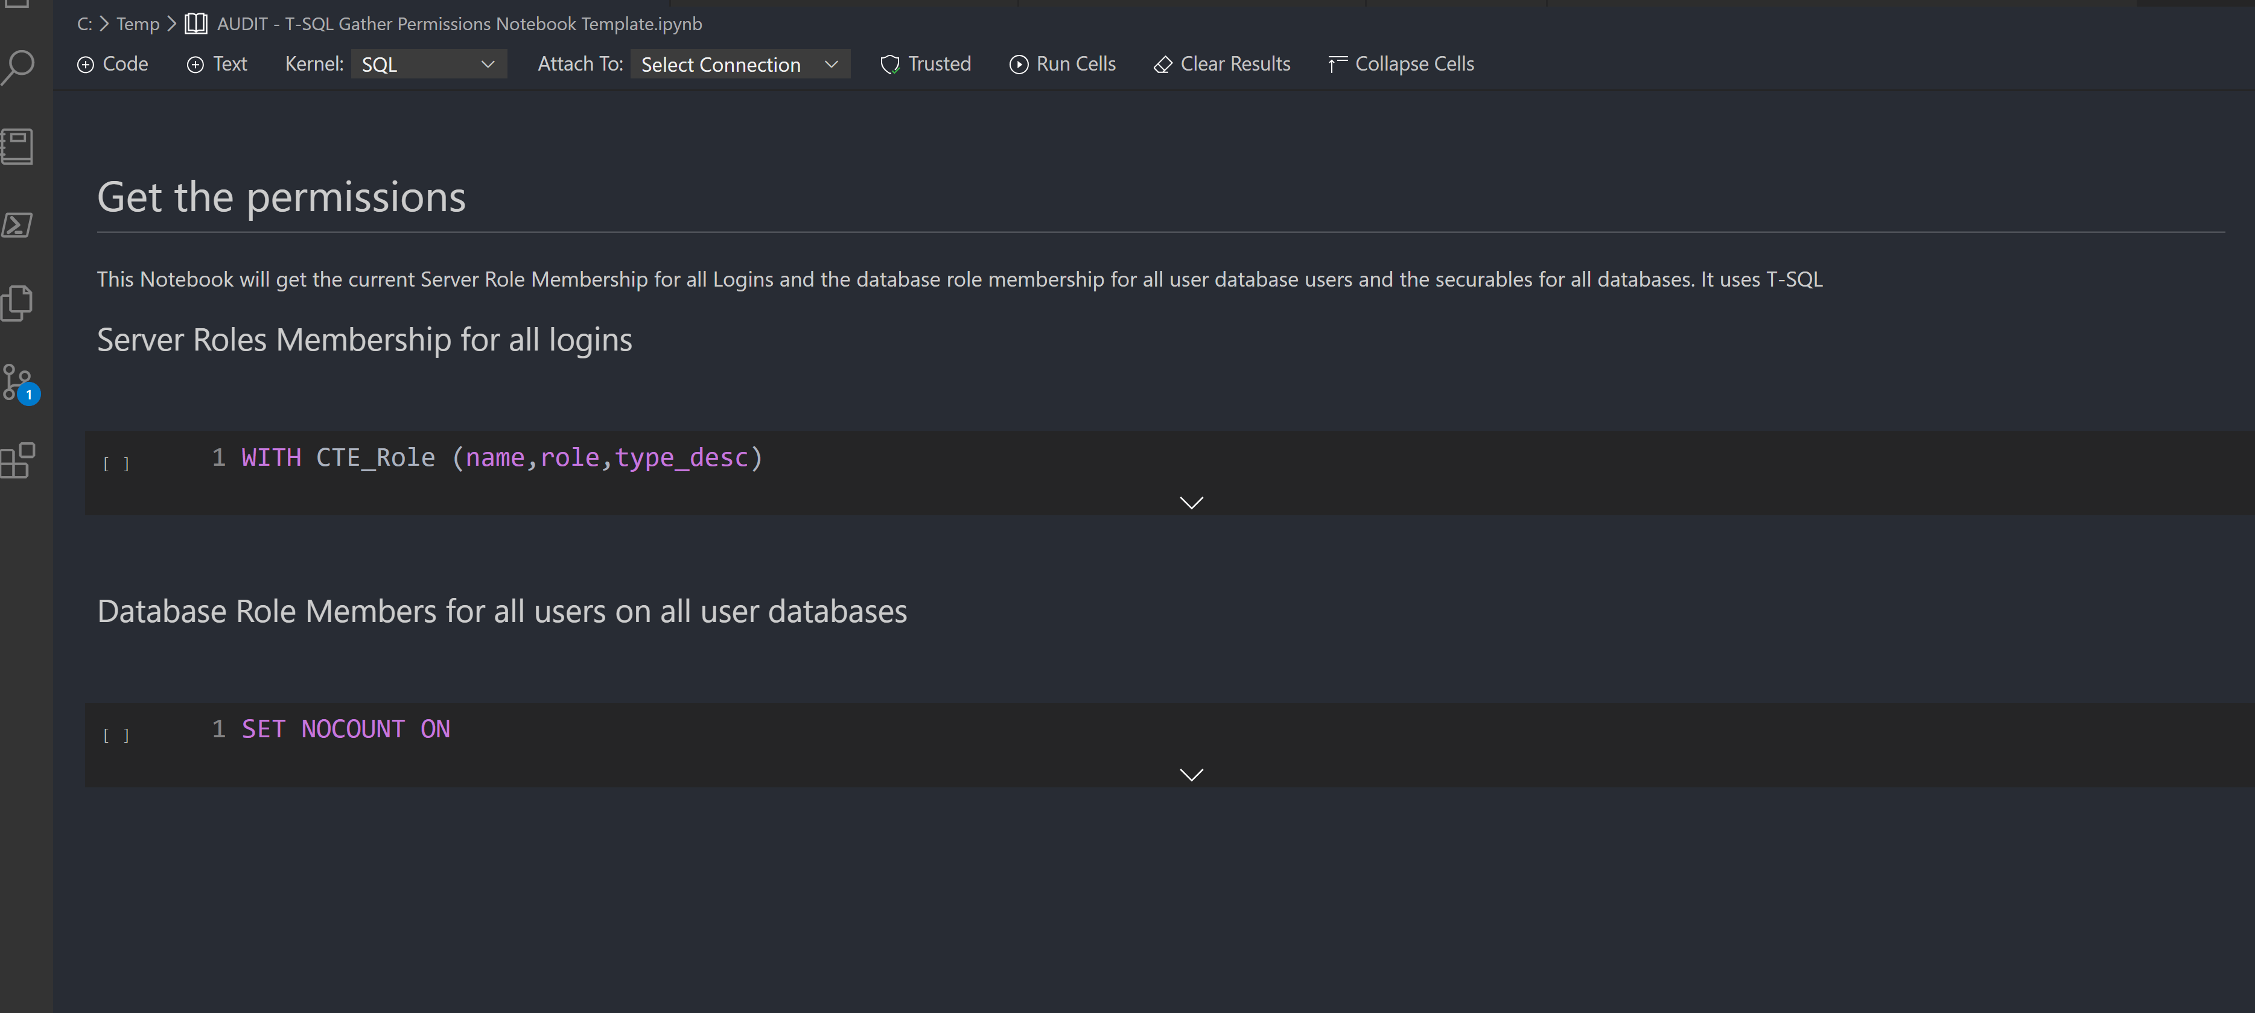Click the notebook filename breadcrumb
This screenshot has height=1013, width=2255.
pos(460,24)
